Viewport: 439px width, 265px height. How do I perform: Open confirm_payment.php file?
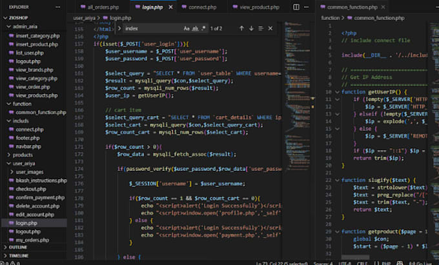point(40,197)
